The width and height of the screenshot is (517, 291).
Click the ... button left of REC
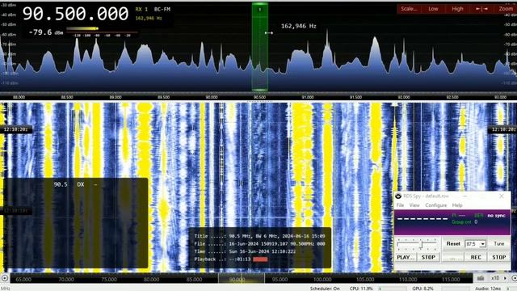pos(452,257)
